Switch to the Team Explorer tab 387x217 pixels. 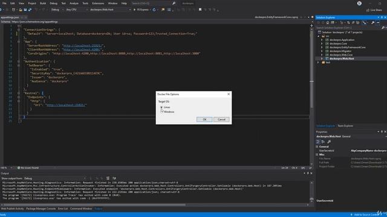(x=345, y=126)
